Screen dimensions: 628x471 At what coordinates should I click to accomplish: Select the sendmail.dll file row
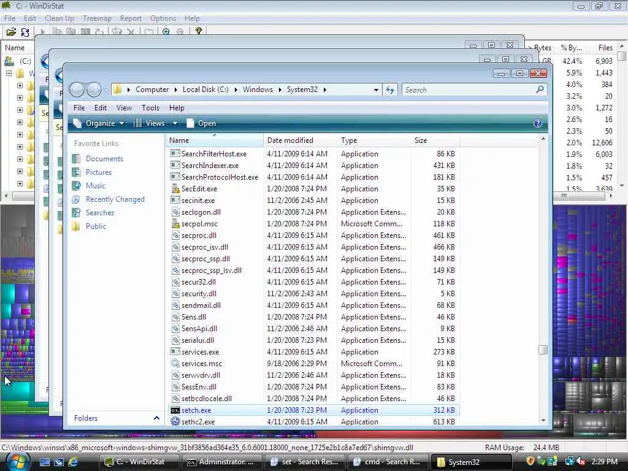point(313,305)
